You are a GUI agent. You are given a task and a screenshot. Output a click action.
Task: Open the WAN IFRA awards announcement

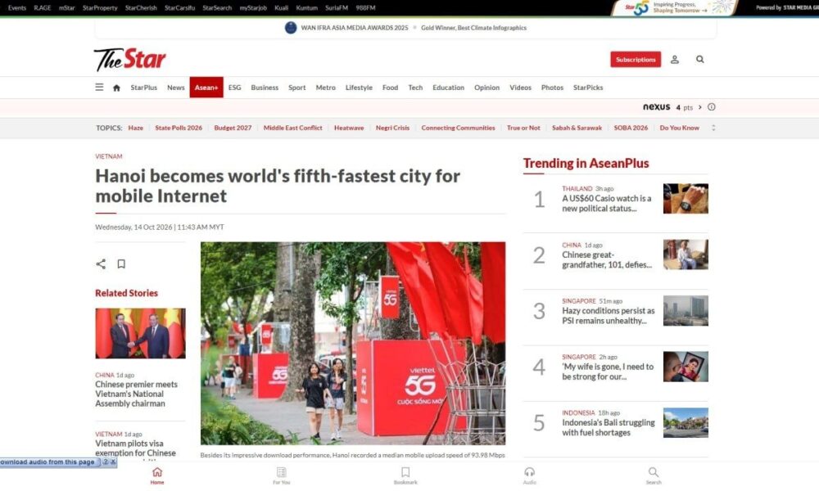click(x=406, y=28)
